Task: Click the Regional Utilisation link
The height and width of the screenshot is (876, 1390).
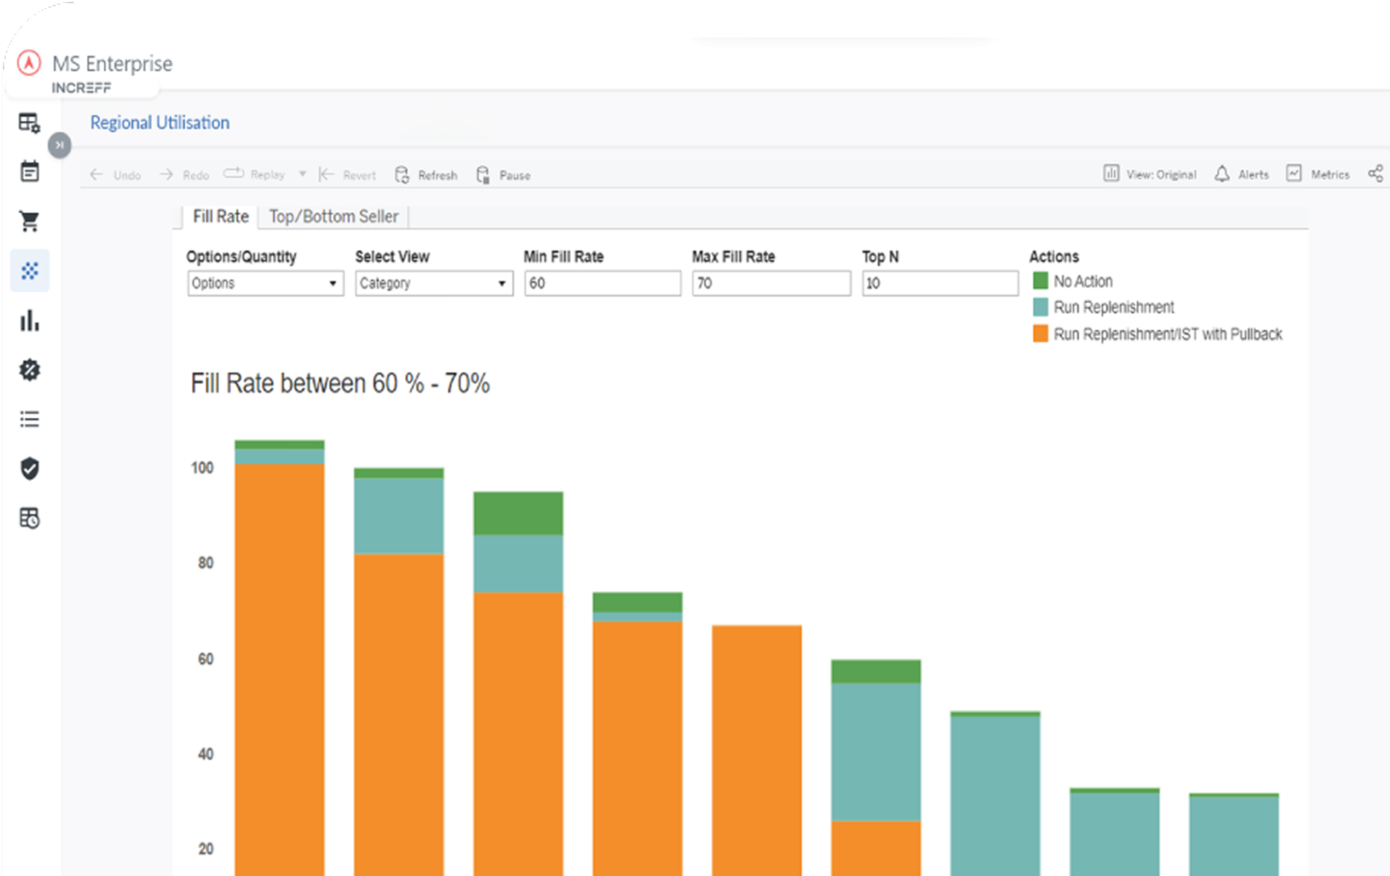Action: (x=160, y=123)
